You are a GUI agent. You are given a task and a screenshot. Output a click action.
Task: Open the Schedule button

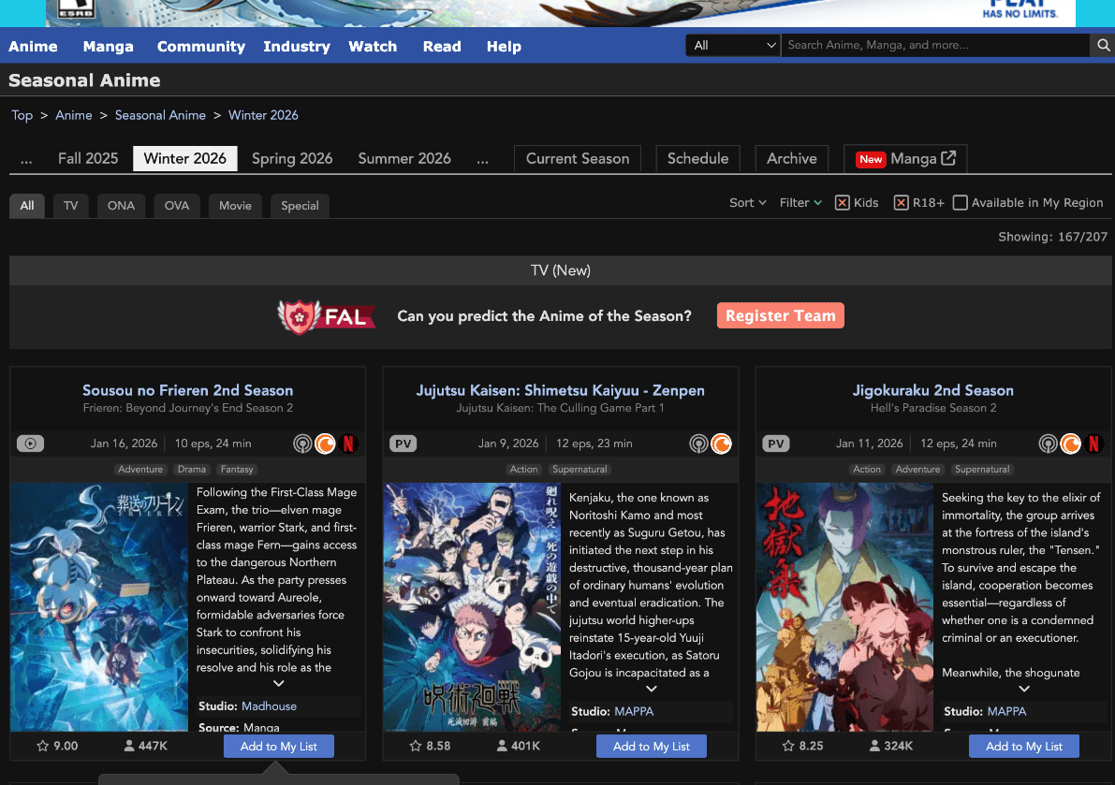click(x=697, y=158)
